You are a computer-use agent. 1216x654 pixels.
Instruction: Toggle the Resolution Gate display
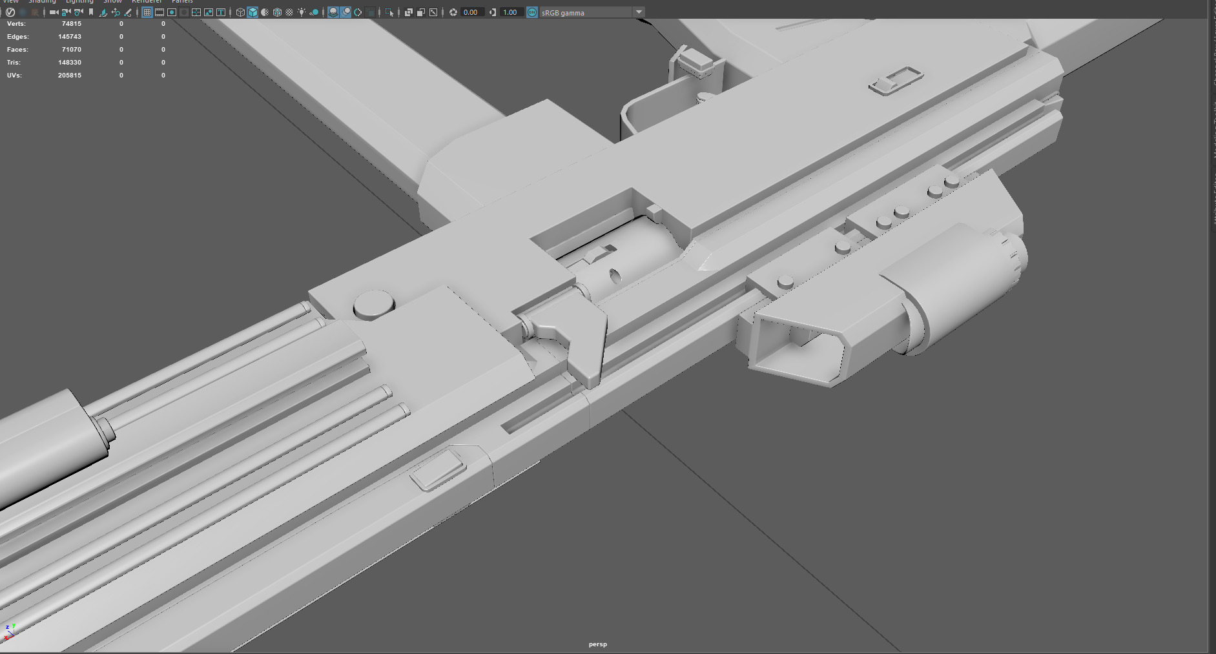[x=172, y=12]
